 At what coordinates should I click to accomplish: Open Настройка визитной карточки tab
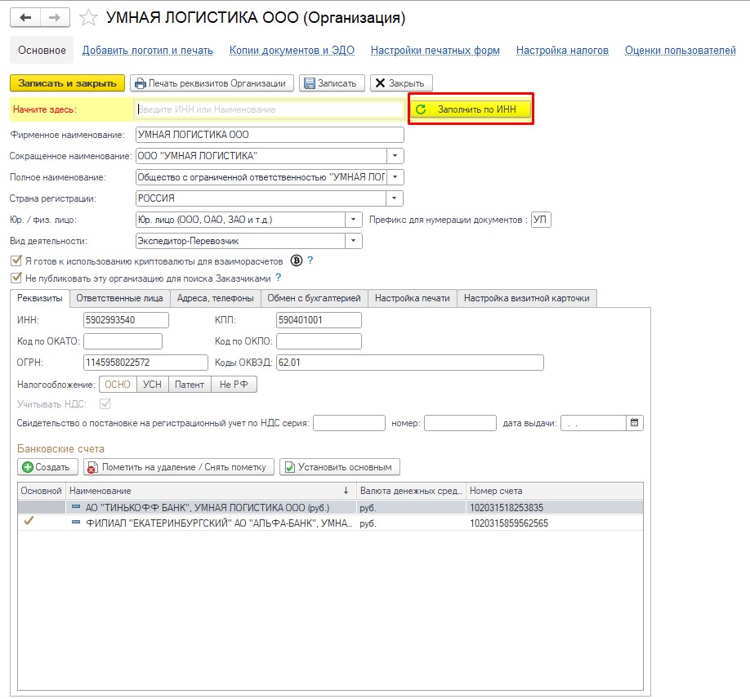(x=527, y=298)
